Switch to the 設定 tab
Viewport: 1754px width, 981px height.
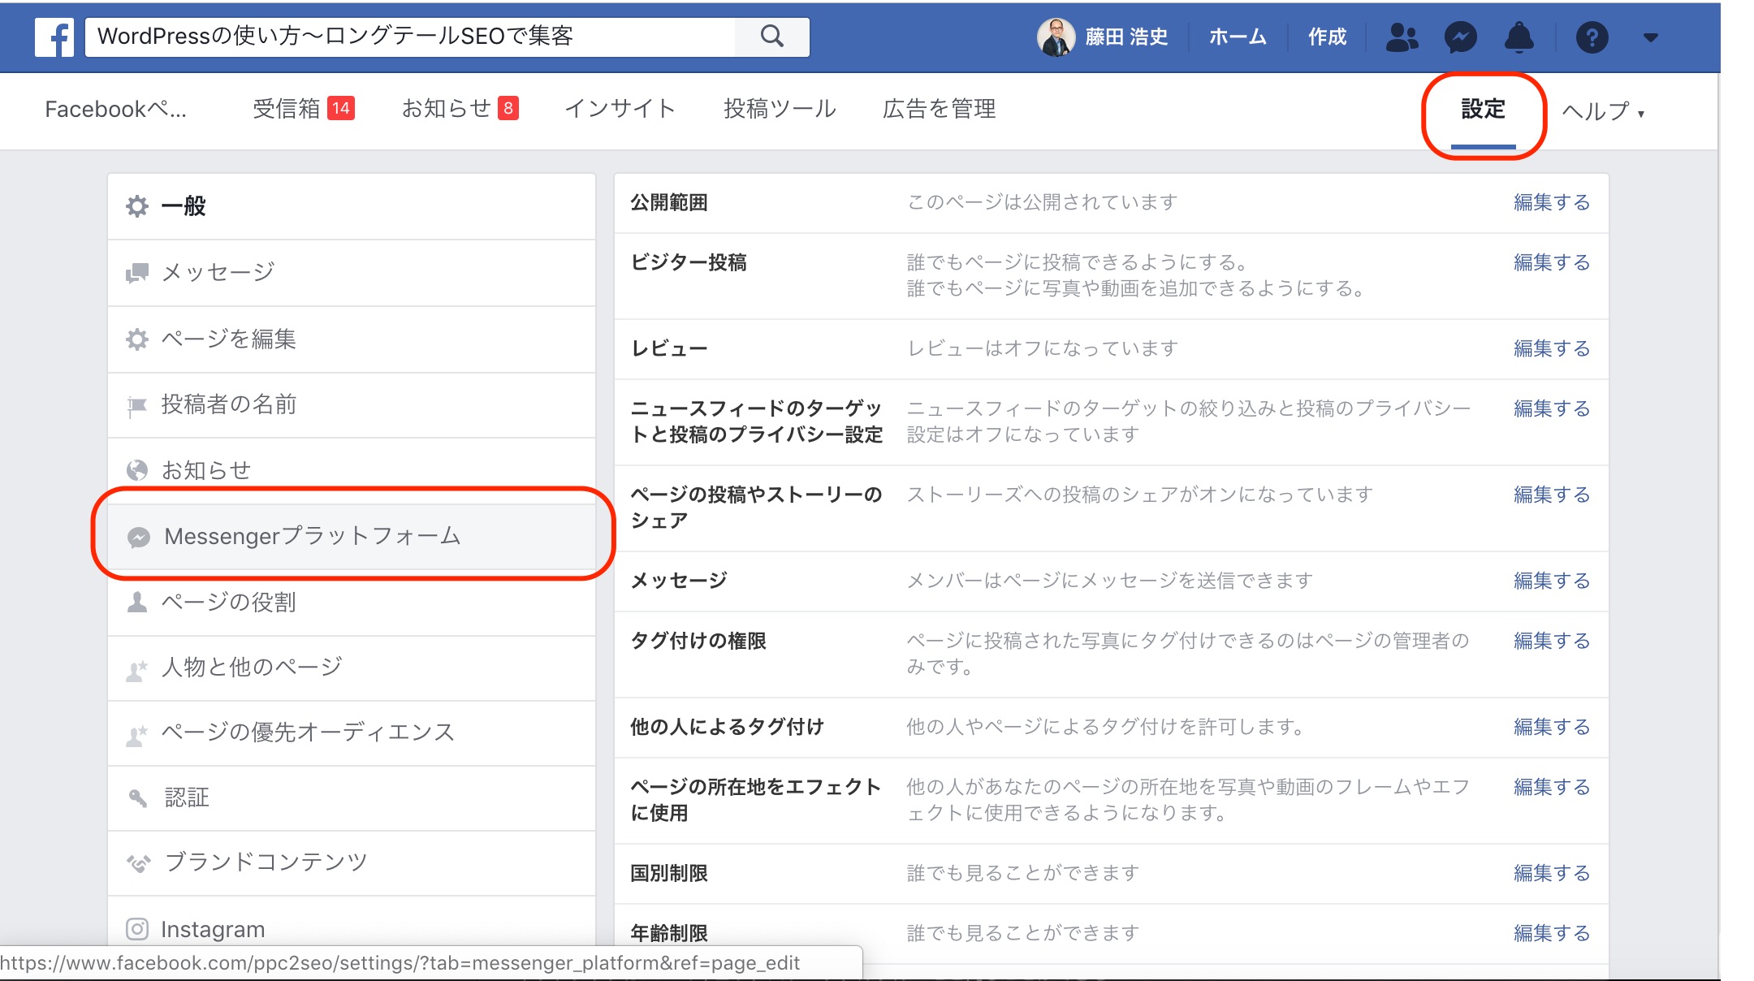[x=1483, y=109]
